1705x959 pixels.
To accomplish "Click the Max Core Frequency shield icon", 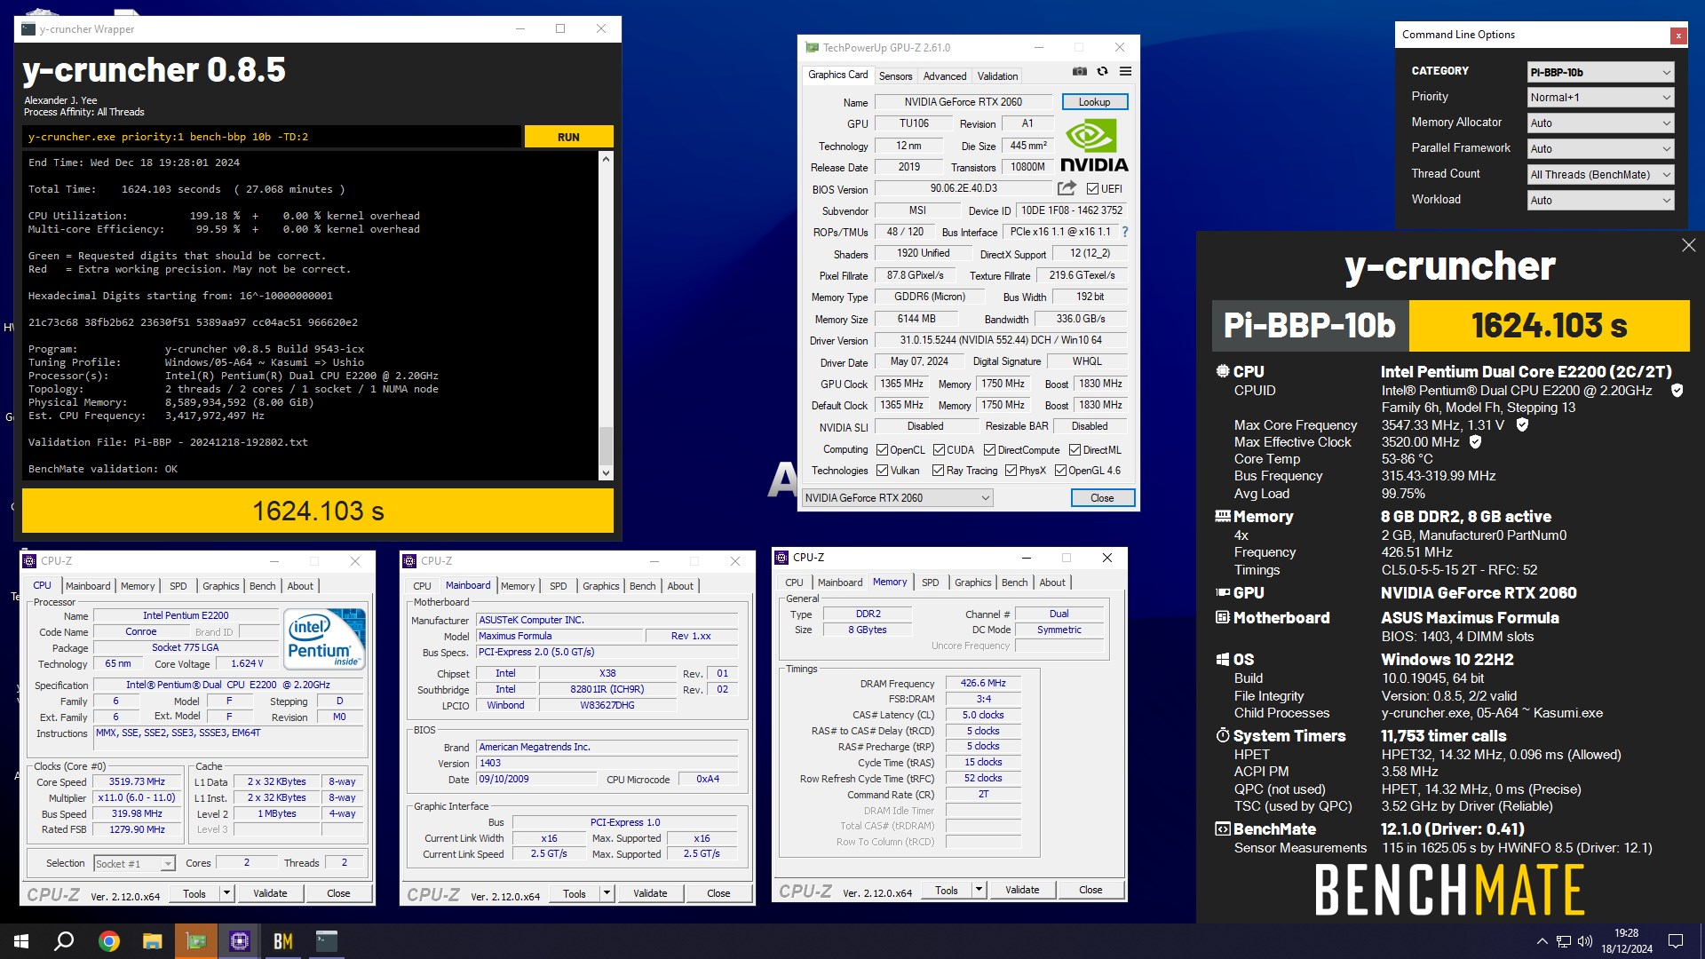I will tap(1522, 425).
